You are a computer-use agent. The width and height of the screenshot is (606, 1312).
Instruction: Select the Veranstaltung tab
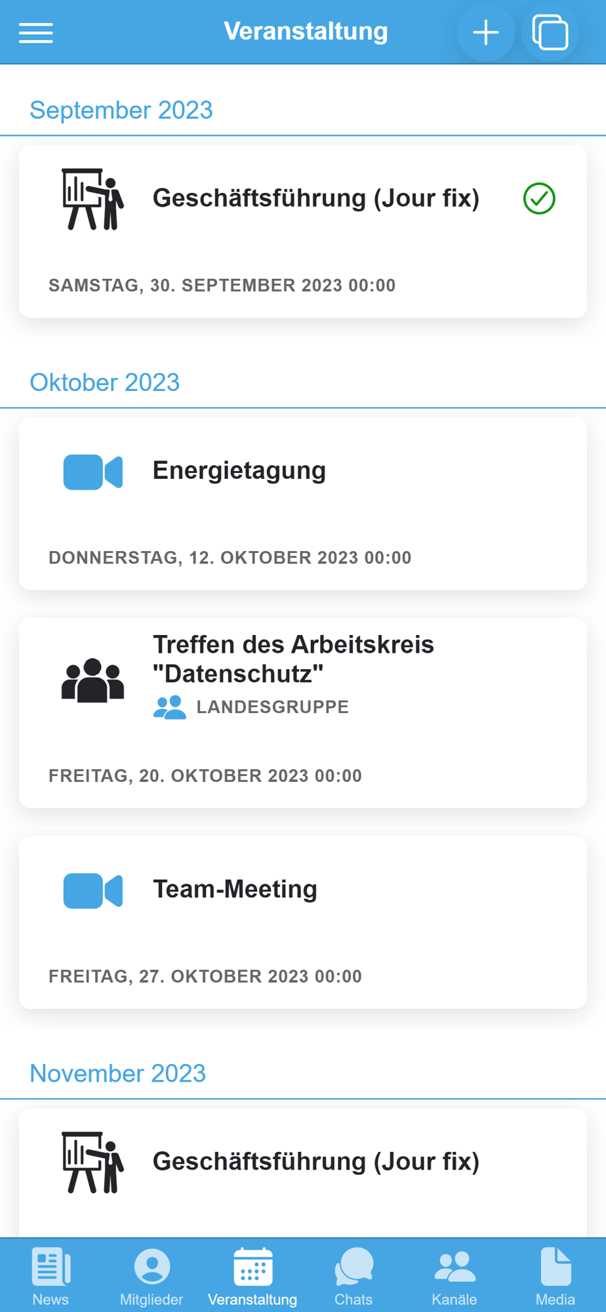[253, 1276]
